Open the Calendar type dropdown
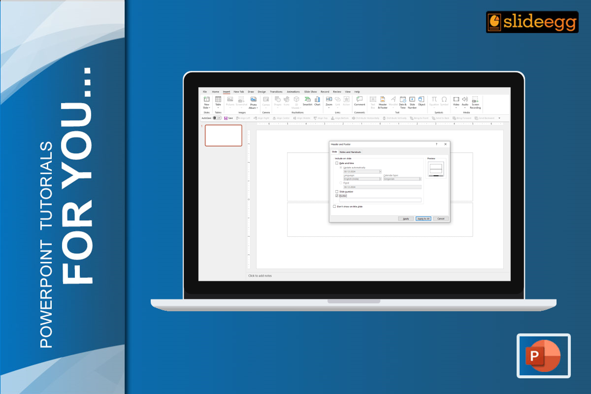The width and height of the screenshot is (591, 394). click(420, 179)
